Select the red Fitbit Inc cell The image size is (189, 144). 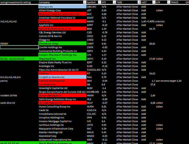[x=62, y=73]
